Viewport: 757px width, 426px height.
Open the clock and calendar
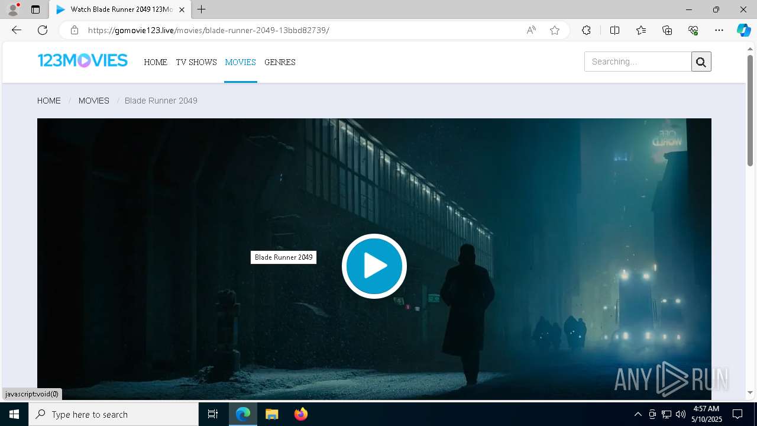click(706, 414)
